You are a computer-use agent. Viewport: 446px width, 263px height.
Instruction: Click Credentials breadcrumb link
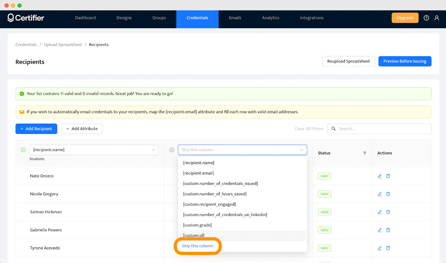[26, 45]
